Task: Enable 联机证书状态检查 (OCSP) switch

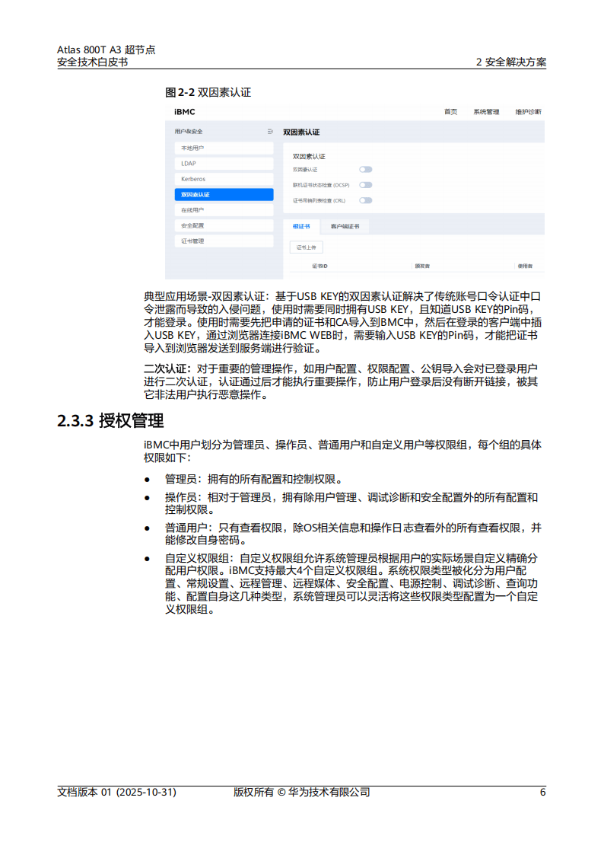Action: 365,184
